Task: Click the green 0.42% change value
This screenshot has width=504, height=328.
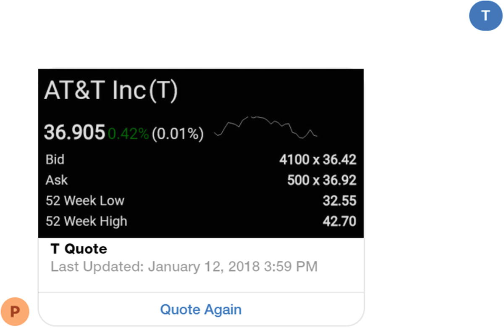Action: point(128,134)
